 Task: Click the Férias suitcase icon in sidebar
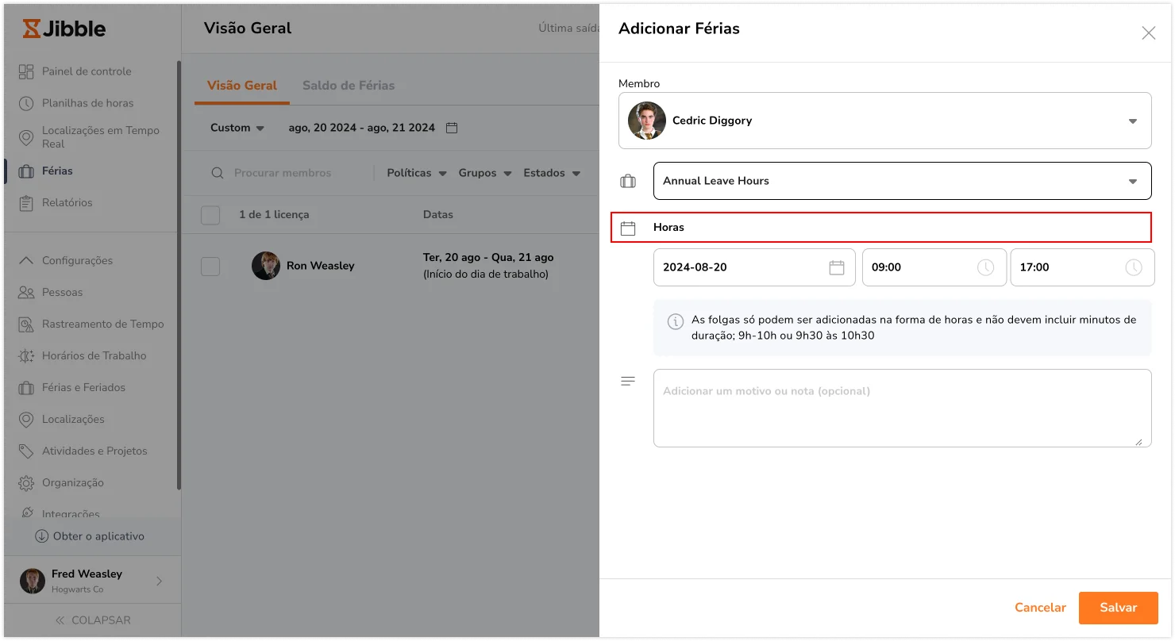click(26, 171)
